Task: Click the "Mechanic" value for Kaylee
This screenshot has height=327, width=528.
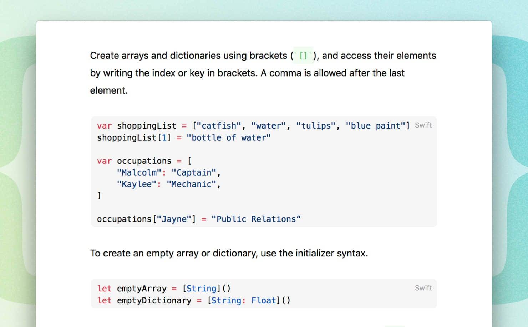Action: click(x=191, y=185)
